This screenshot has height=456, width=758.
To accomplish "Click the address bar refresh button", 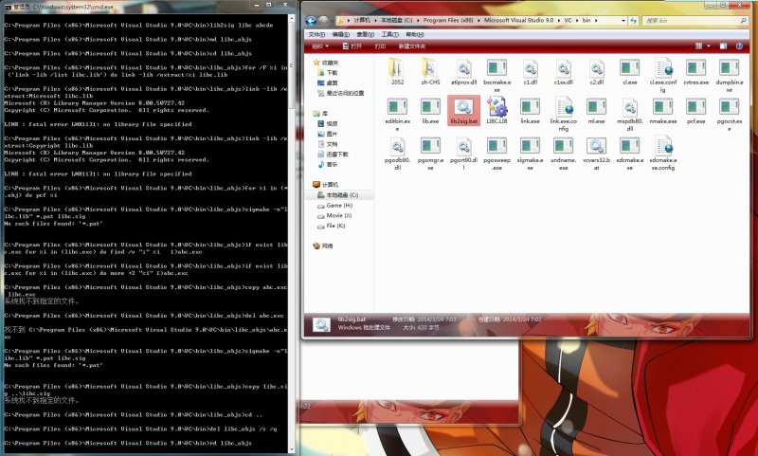I will pos(633,21).
